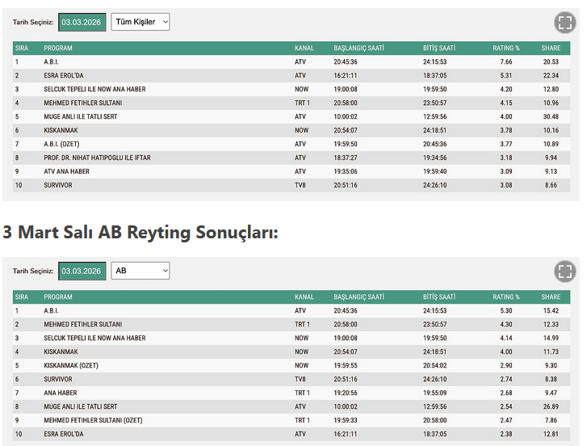Click share value 14.99
This screenshot has width=587, height=446.
551,339
